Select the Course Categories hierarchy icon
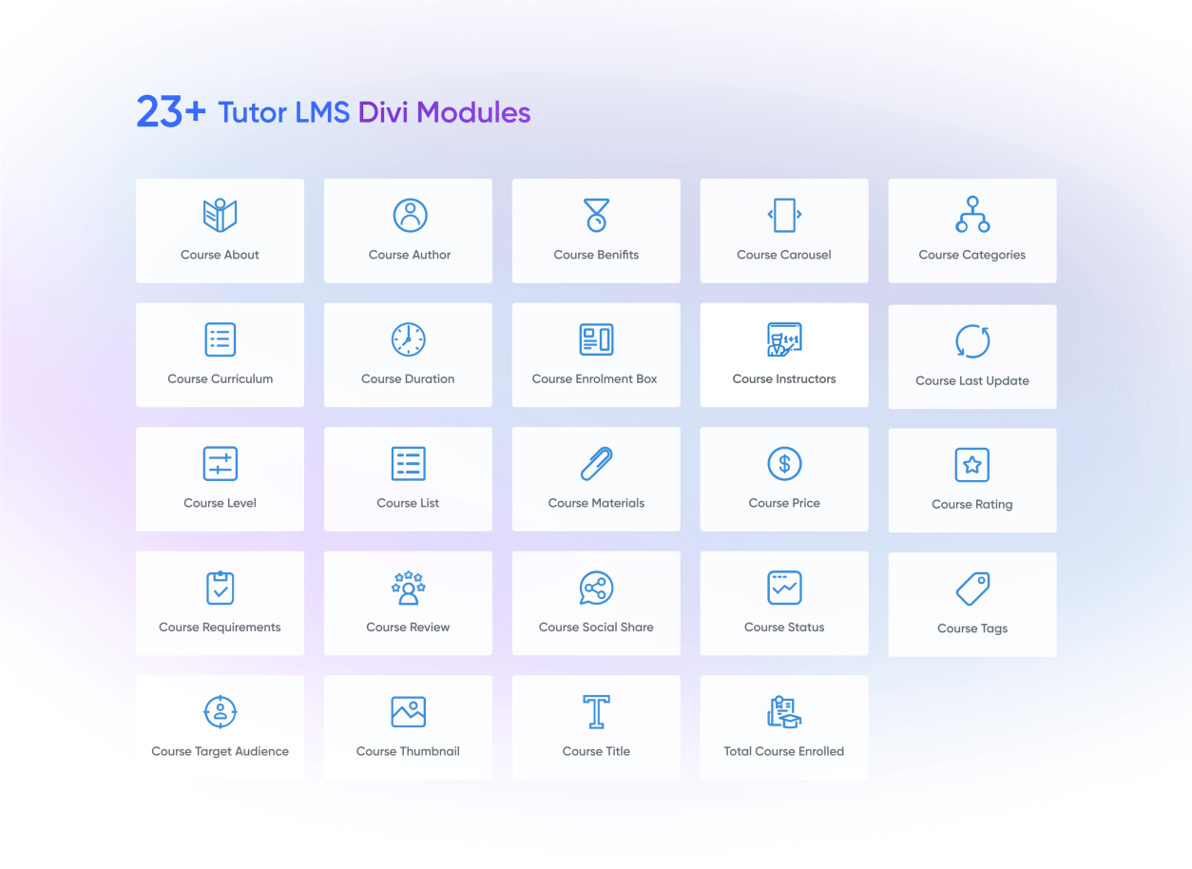The image size is (1192, 869). [x=971, y=214]
